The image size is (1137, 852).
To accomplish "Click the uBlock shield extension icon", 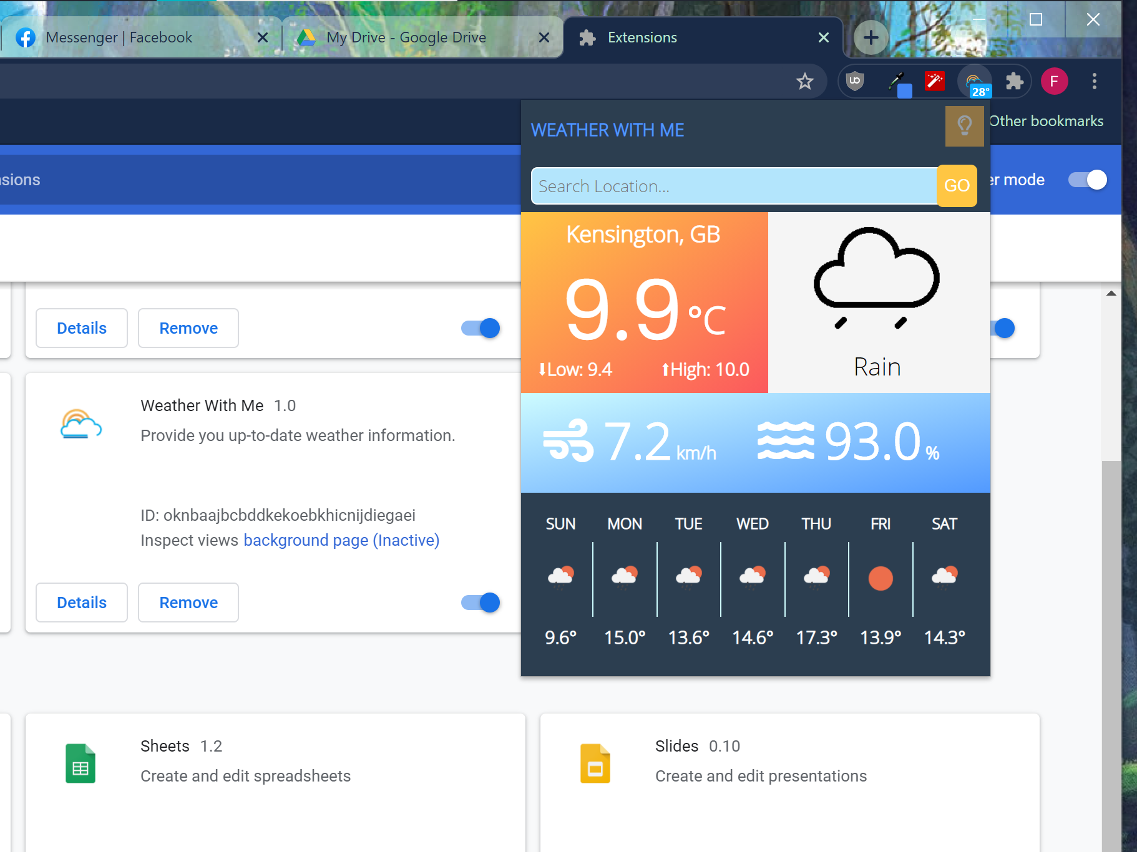I will click(854, 81).
